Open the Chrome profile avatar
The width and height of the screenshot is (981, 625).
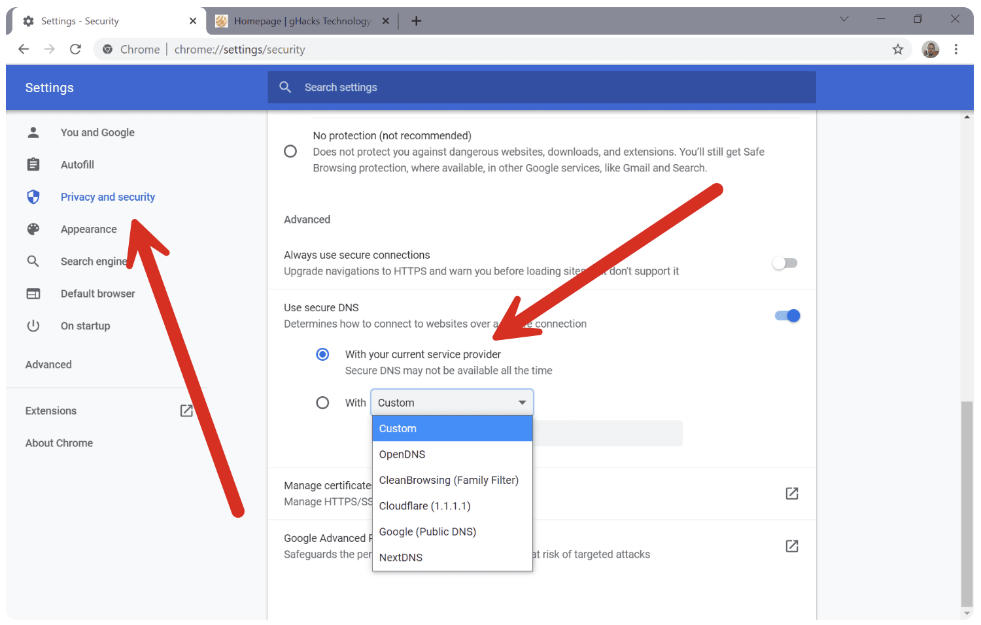point(930,49)
